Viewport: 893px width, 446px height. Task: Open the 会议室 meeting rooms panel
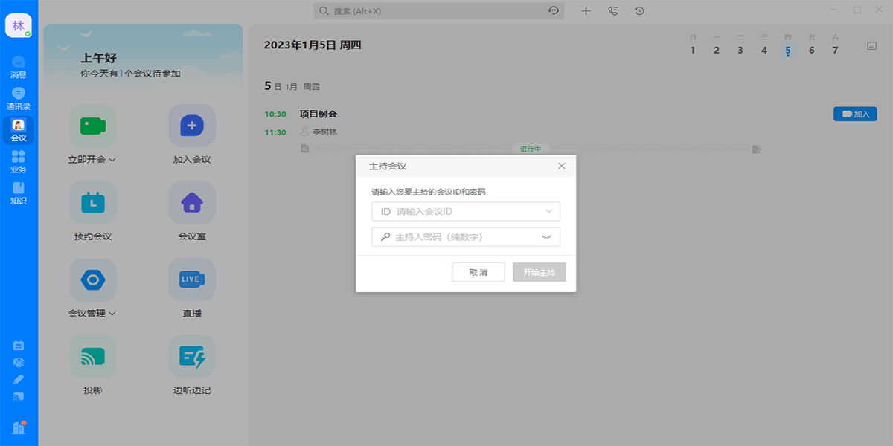coord(192,212)
